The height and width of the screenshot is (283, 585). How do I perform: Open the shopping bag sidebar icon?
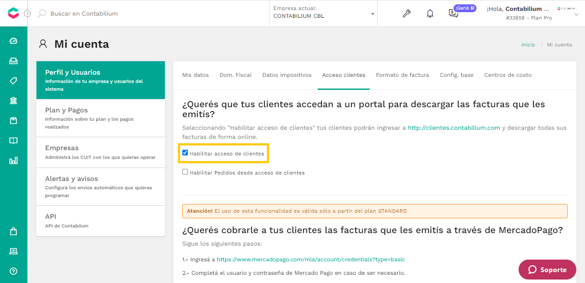click(13, 231)
